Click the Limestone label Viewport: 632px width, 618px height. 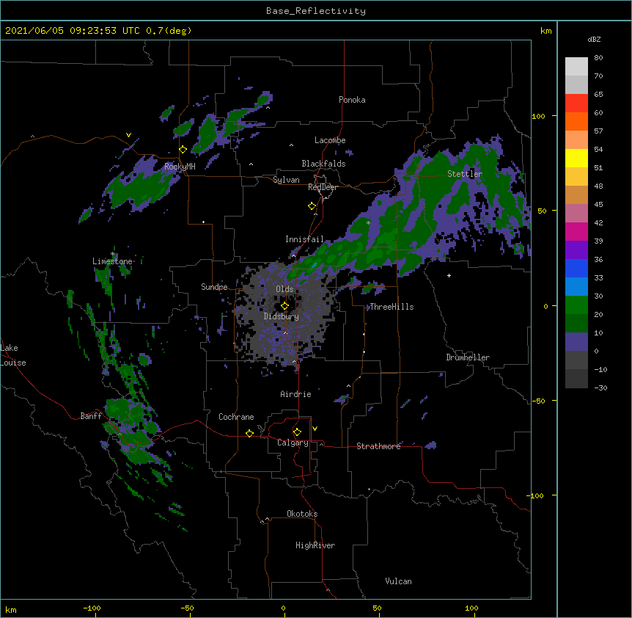(112, 261)
